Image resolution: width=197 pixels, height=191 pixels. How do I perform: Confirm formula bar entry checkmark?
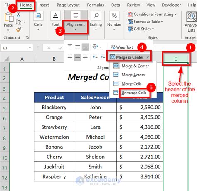click(x=60, y=48)
